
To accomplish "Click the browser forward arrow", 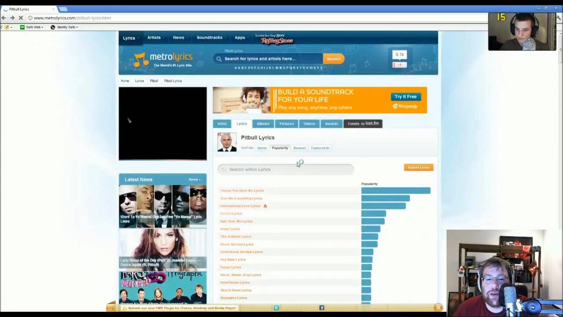I will tap(12, 18).
